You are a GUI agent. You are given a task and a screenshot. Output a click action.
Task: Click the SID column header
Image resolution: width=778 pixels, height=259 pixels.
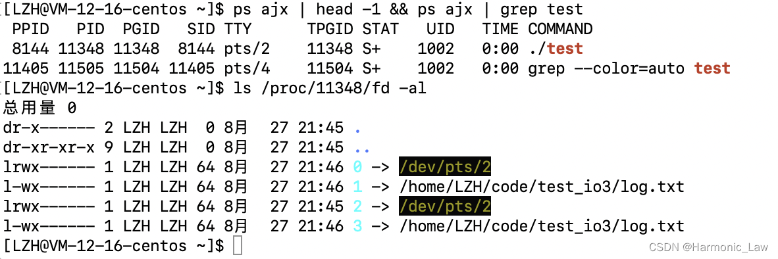[201, 29]
